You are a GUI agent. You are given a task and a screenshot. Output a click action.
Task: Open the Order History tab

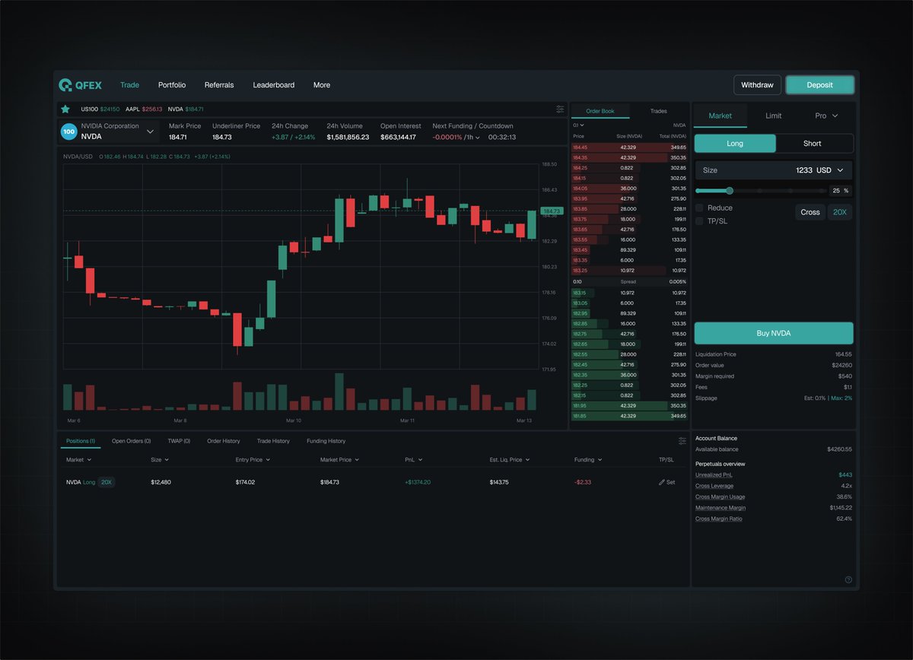click(224, 441)
